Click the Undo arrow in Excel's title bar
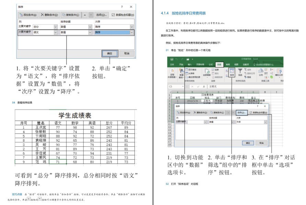Image resolution: width=306 pixels, height=205 pixels. [x=177, y=59]
